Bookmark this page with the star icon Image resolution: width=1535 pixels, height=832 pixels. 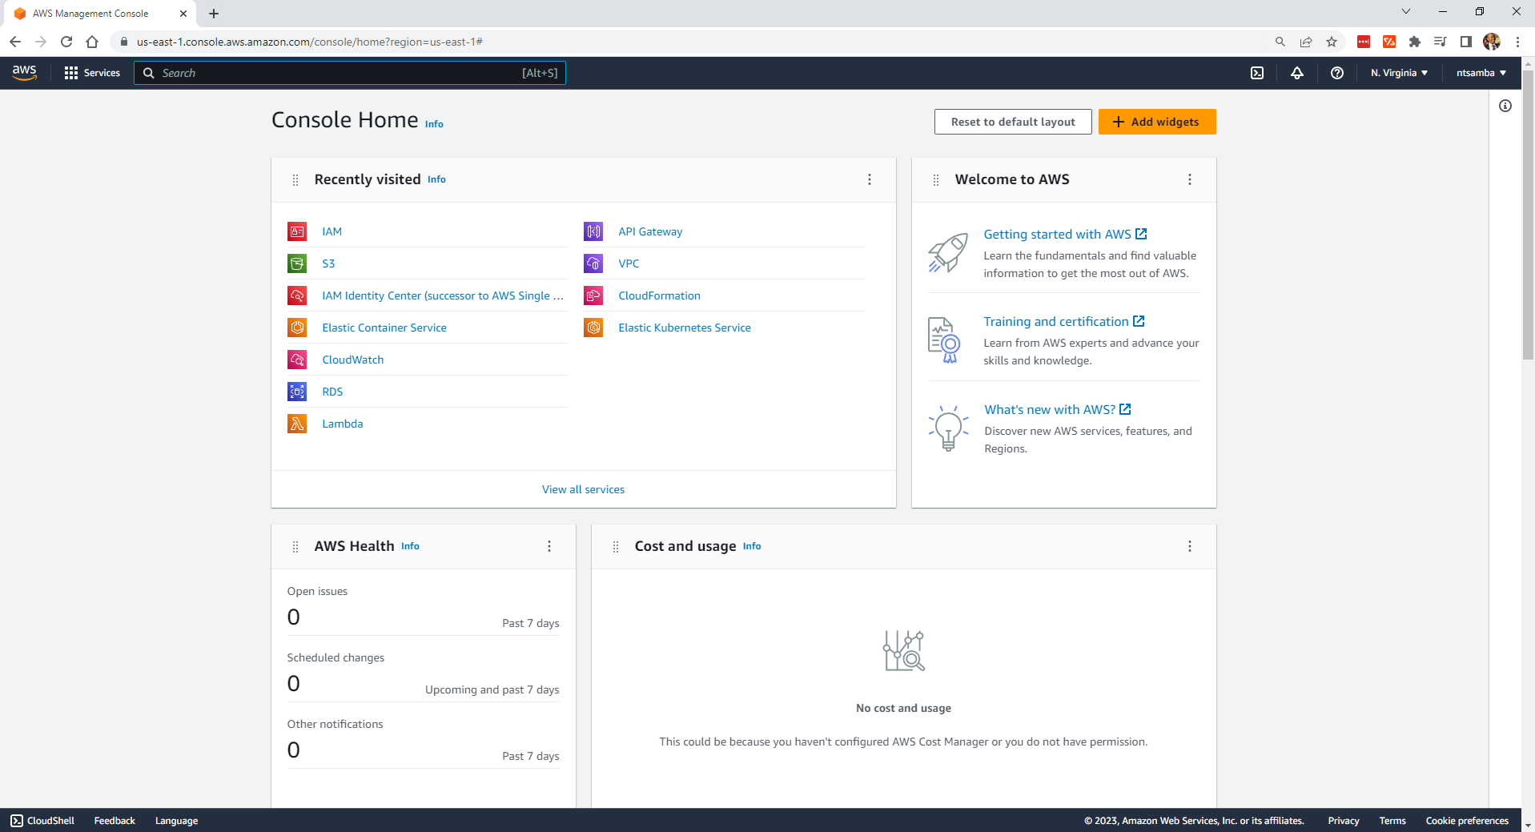tap(1332, 42)
